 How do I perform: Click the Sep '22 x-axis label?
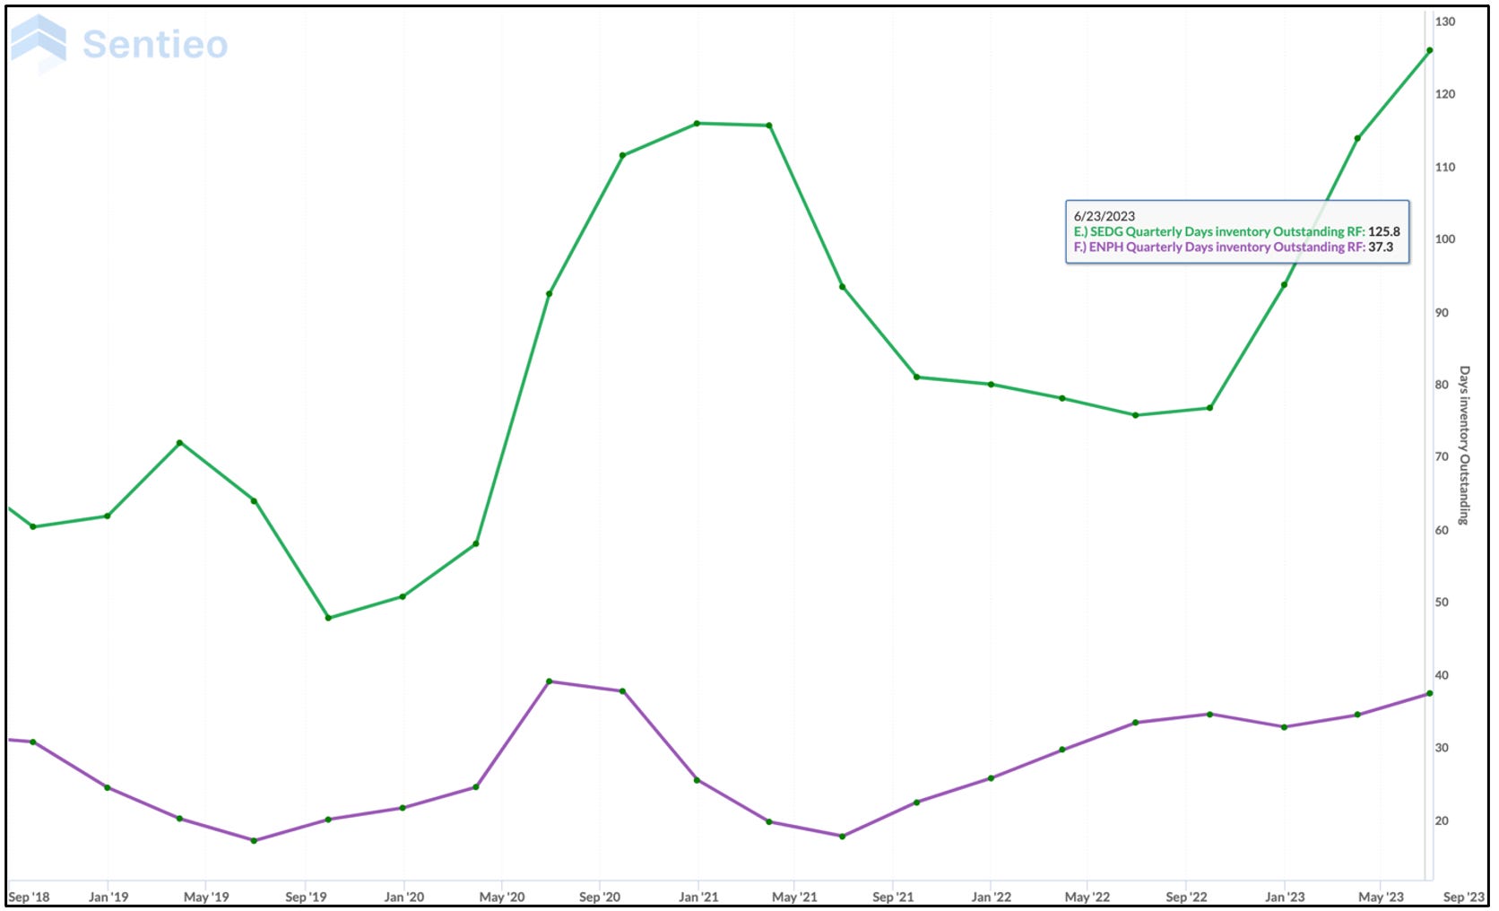[1186, 897]
